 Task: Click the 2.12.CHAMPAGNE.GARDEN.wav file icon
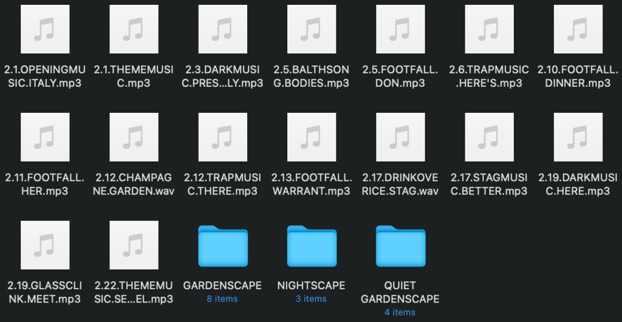point(133,137)
